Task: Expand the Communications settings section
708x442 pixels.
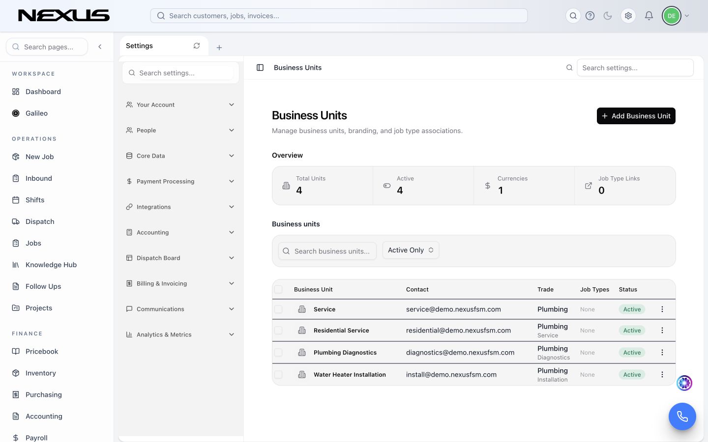Action: tap(180, 309)
